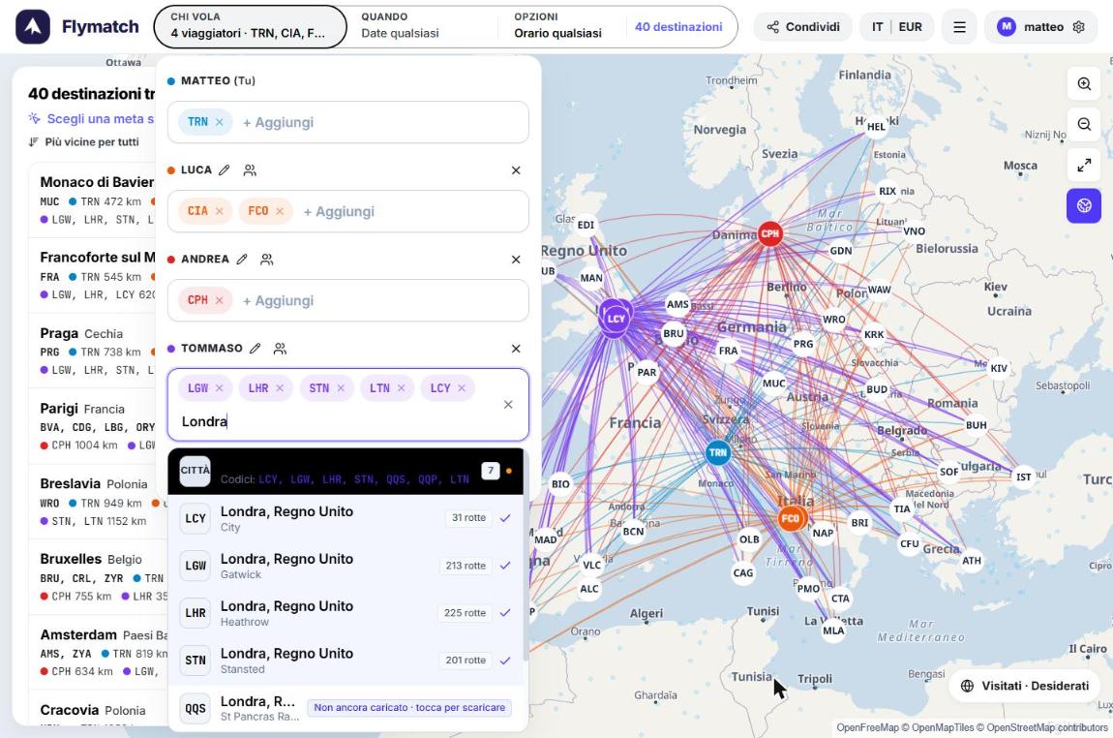Toggle Londra Stansted STN airport selection
The width and height of the screenshot is (1113, 738).
click(x=346, y=661)
